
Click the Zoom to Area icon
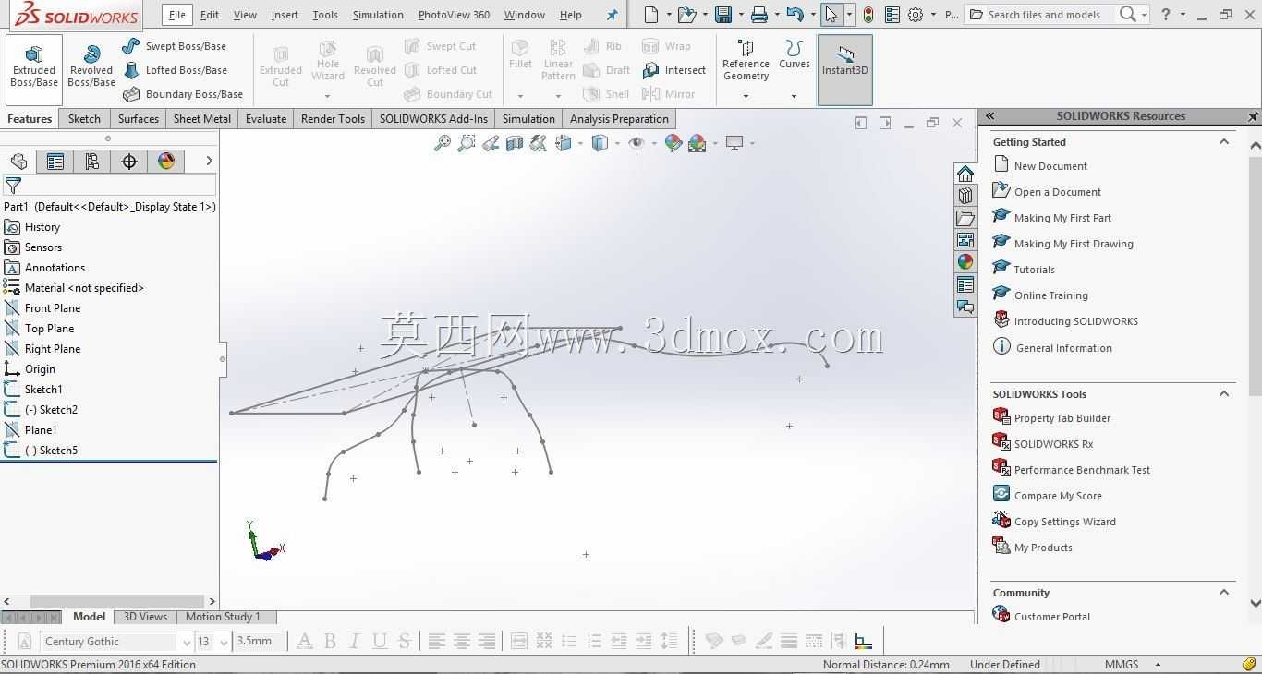pyautogui.click(x=467, y=143)
